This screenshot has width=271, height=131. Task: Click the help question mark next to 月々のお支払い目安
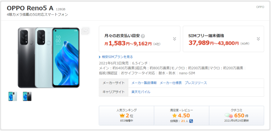coord(143,36)
